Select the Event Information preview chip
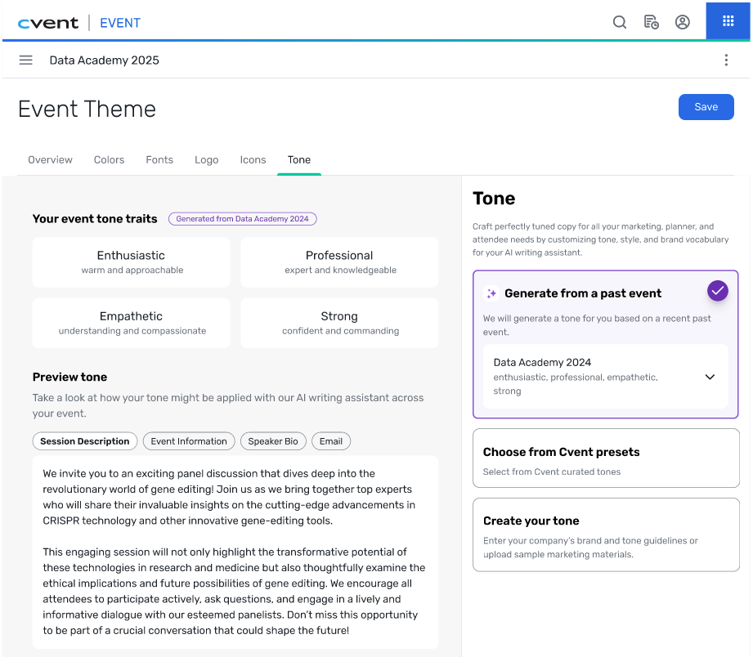This screenshot has height=657, width=753. click(189, 441)
